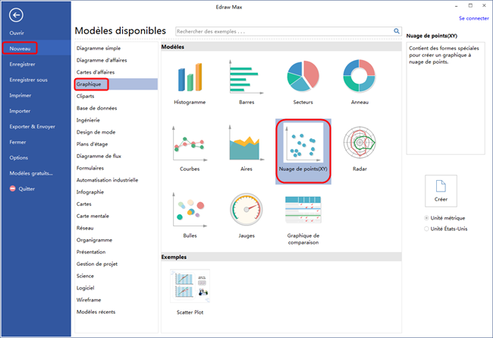
Task: Open the Options menu item
Action: 18,157
